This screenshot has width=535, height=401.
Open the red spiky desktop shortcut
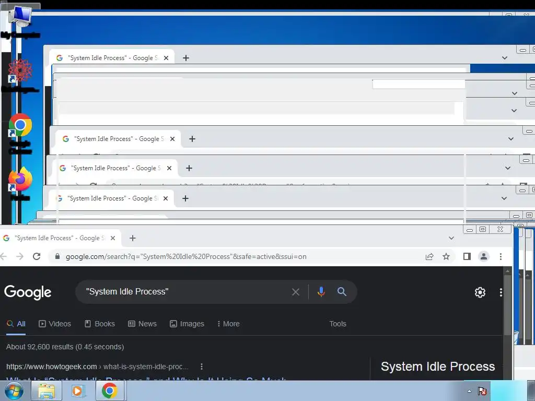click(20, 75)
